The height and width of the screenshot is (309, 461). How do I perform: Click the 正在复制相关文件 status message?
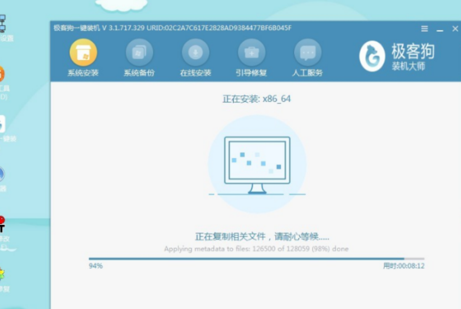coord(262,236)
